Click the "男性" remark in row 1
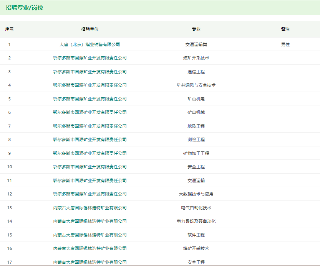 point(285,44)
